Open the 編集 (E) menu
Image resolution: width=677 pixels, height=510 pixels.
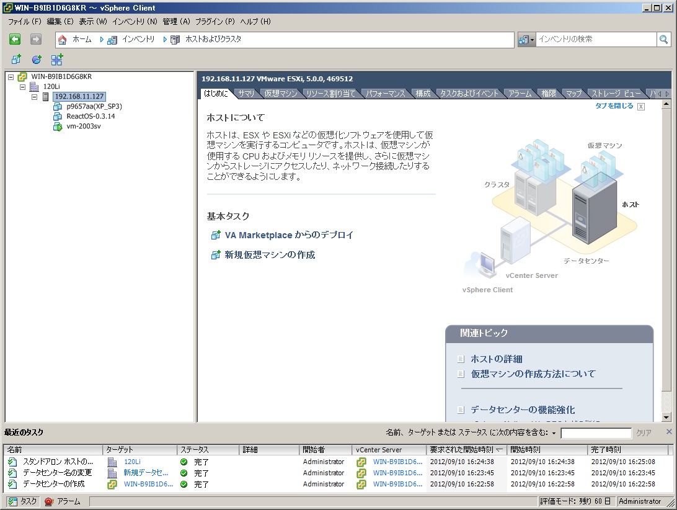pyautogui.click(x=60, y=22)
